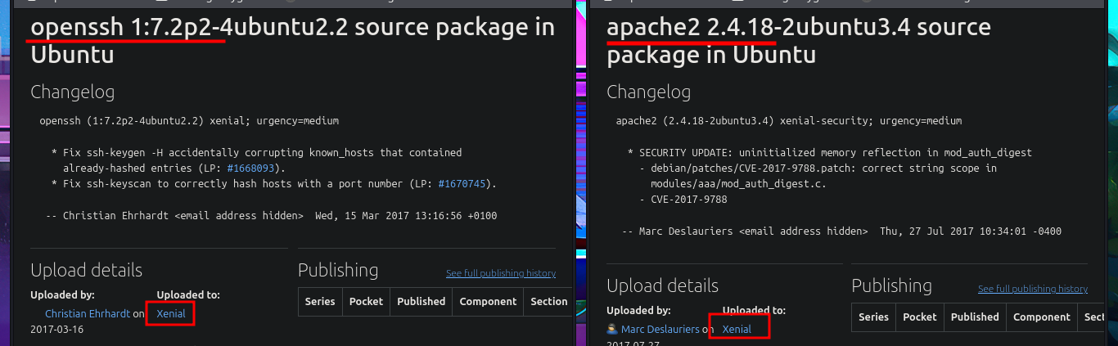Click Pocket column header in openssh table
This screenshot has width=1118, height=346.
(x=366, y=301)
